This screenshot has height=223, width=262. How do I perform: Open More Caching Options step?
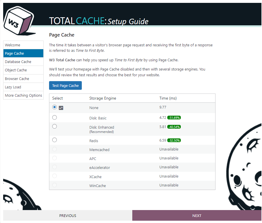pos(24,95)
